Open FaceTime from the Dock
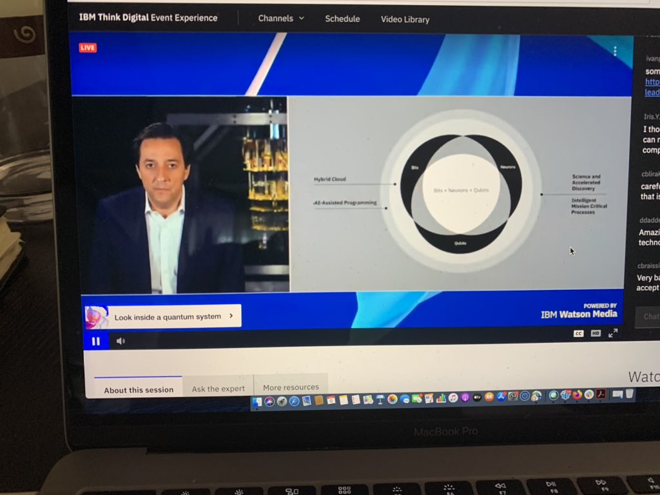660x495 pixels. point(417,398)
